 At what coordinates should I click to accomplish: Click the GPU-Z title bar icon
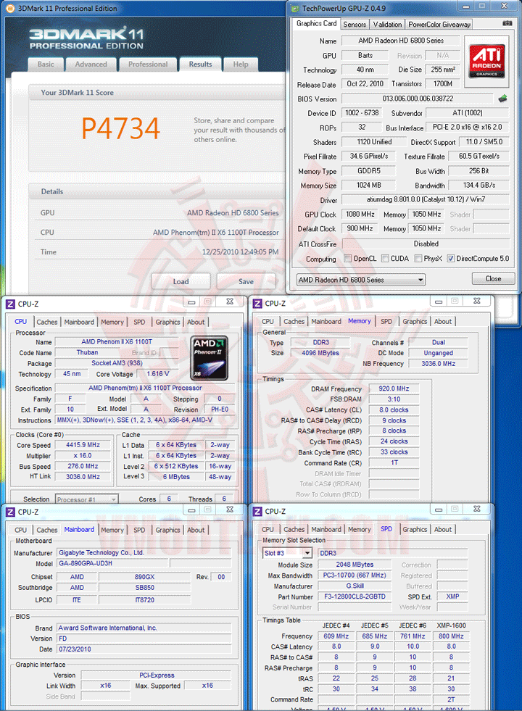[x=295, y=8]
